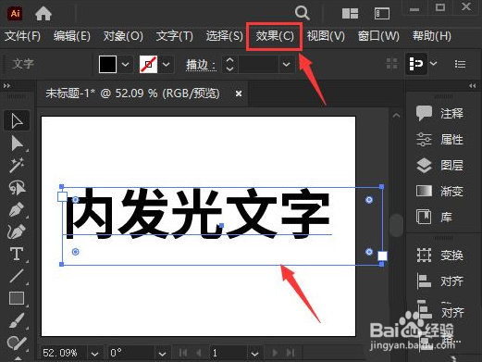Go to the Home screen icon
This screenshot has width=482, height=362.
point(43,14)
